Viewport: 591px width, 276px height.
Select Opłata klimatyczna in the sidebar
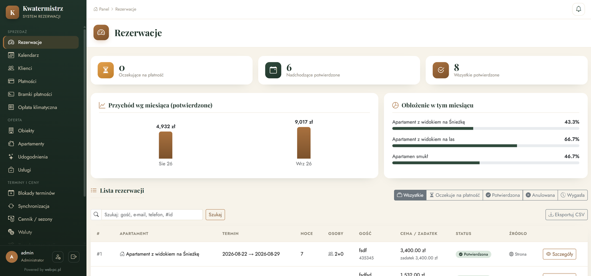pyautogui.click(x=41, y=108)
